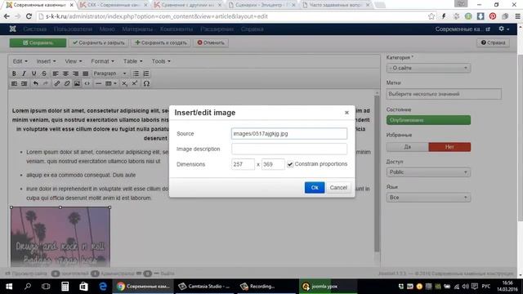Insert bullet list in editor
Image resolution: width=523 pixels, height=294 pixels.
pos(136,73)
